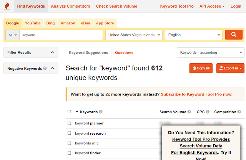
Task: Open the All search type dropdown
Action: coord(13,35)
